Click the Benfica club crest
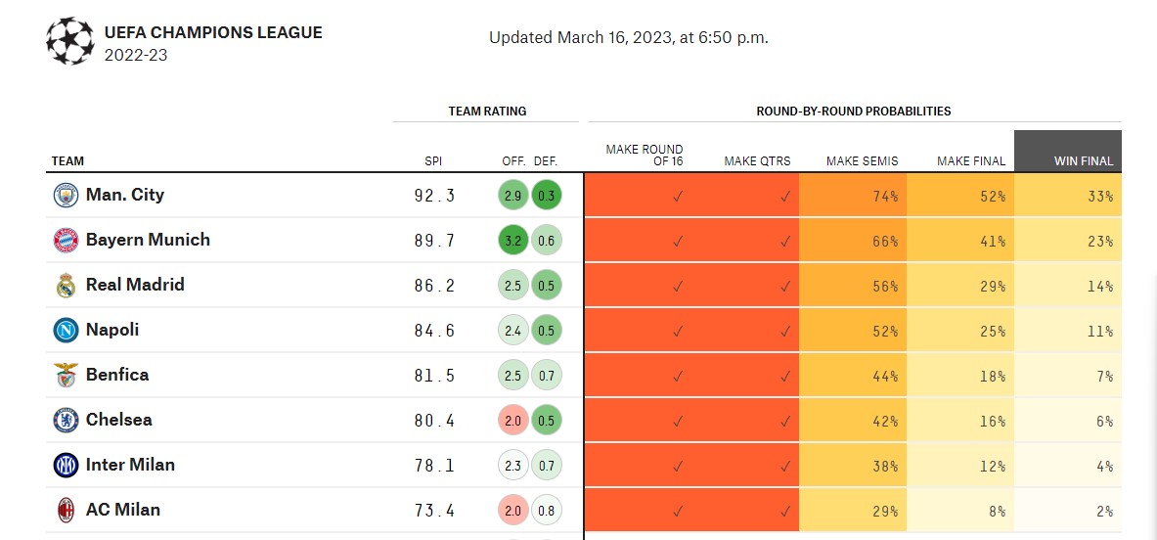Image resolution: width=1157 pixels, height=540 pixels. (66, 375)
